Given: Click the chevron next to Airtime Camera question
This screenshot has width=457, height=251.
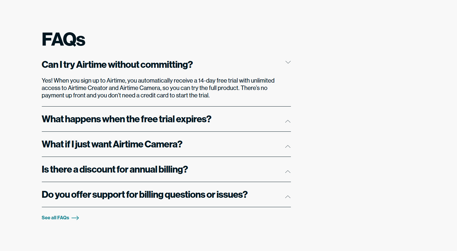Looking at the screenshot, I should point(287,147).
